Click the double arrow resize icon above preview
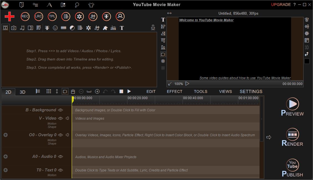The image size is (313, 180). [169, 13]
